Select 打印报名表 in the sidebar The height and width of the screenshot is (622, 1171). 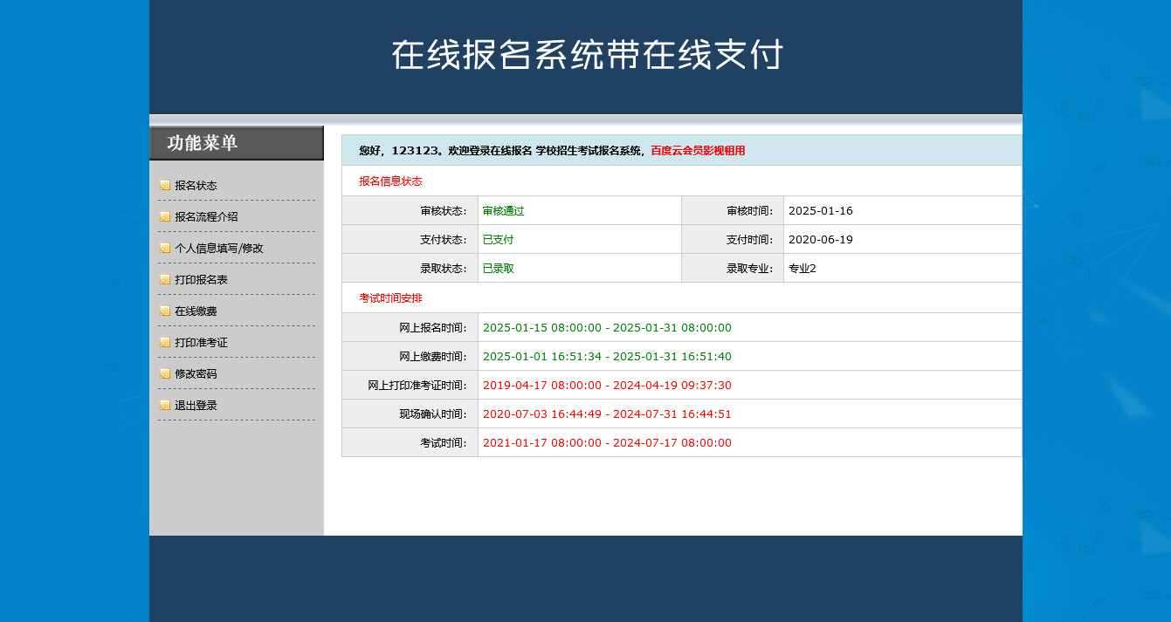201,280
